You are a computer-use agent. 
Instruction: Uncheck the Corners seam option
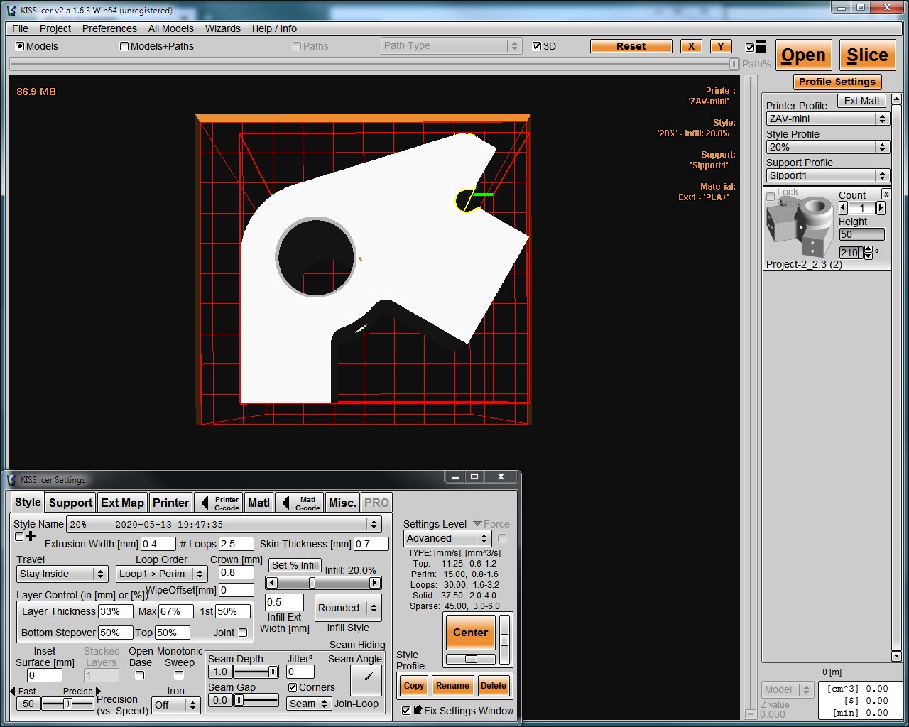(x=293, y=687)
